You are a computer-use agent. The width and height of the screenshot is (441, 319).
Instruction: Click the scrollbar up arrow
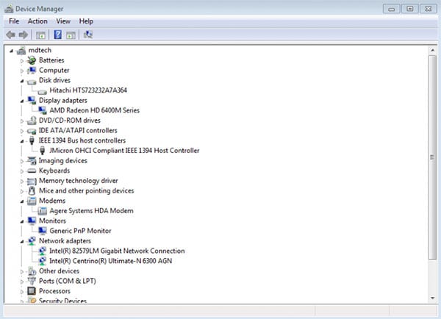432,51
